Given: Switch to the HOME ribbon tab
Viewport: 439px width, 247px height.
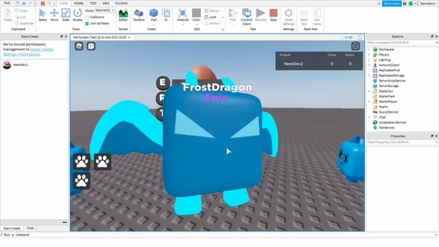Looking at the screenshot, I should pyautogui.click(x=64, y=3).
